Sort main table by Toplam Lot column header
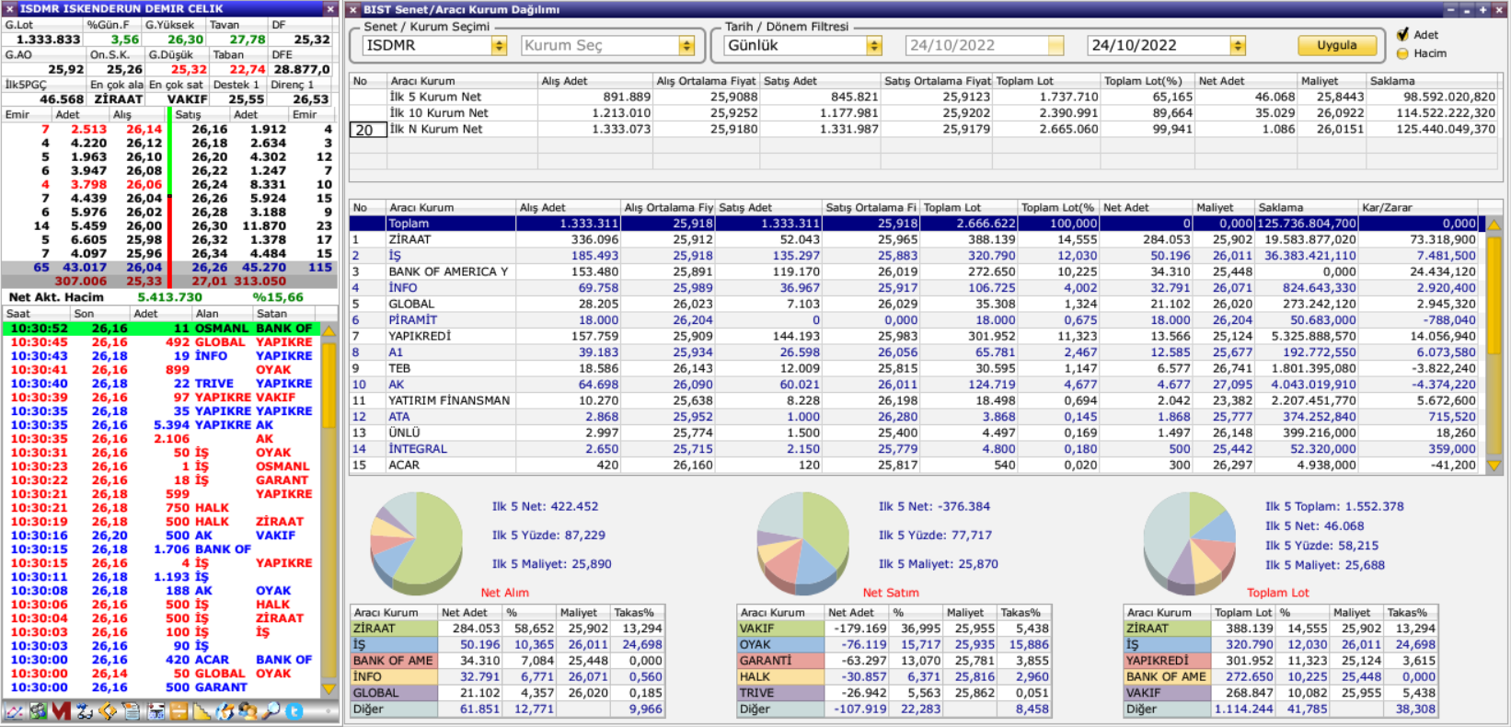 tap(968, 207)
